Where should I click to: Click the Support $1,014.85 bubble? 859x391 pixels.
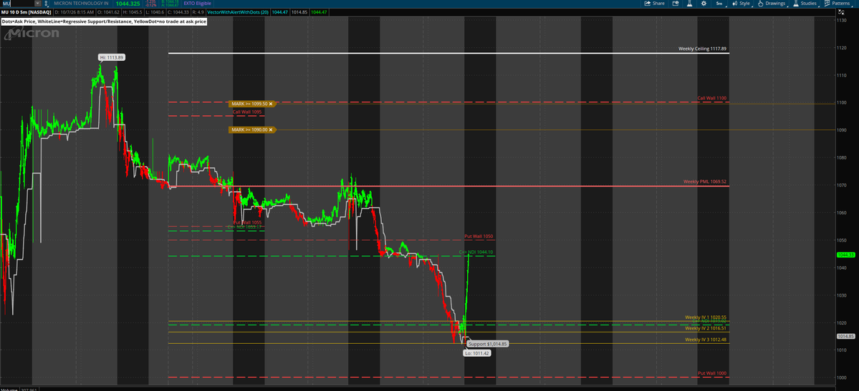[x=488, y=344]
